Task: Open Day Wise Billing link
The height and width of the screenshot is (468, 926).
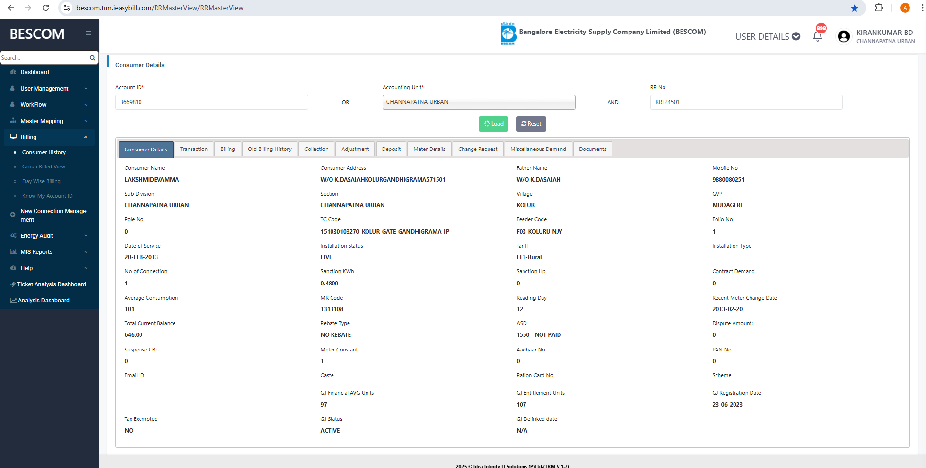Action: click(x=41, y=181)
